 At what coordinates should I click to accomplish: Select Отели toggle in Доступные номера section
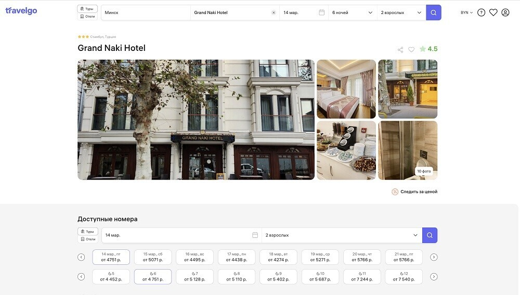pyautogui.click(x=88, y=239)
